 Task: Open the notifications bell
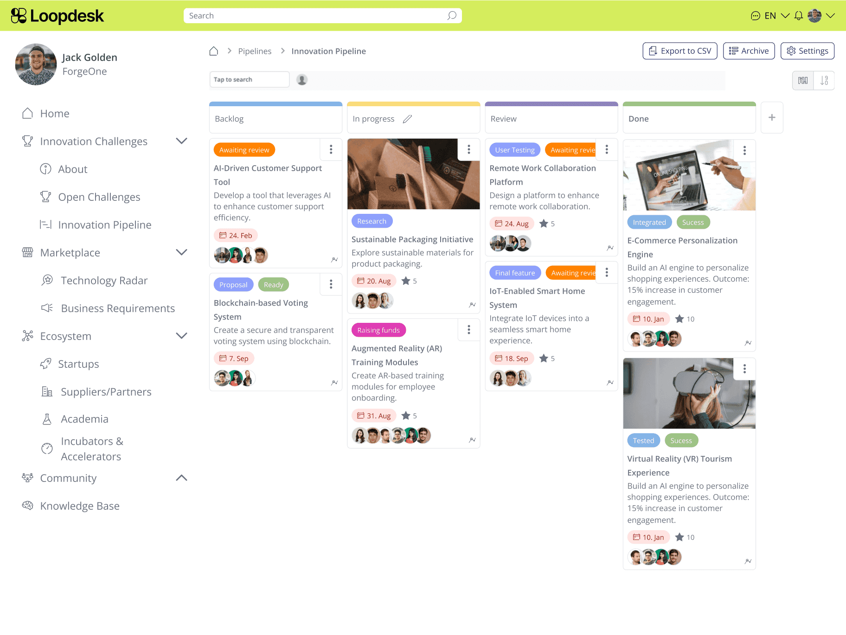(798, 15)
